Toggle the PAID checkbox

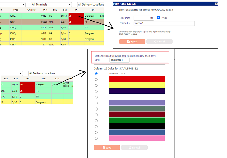(x=159, y=18)
